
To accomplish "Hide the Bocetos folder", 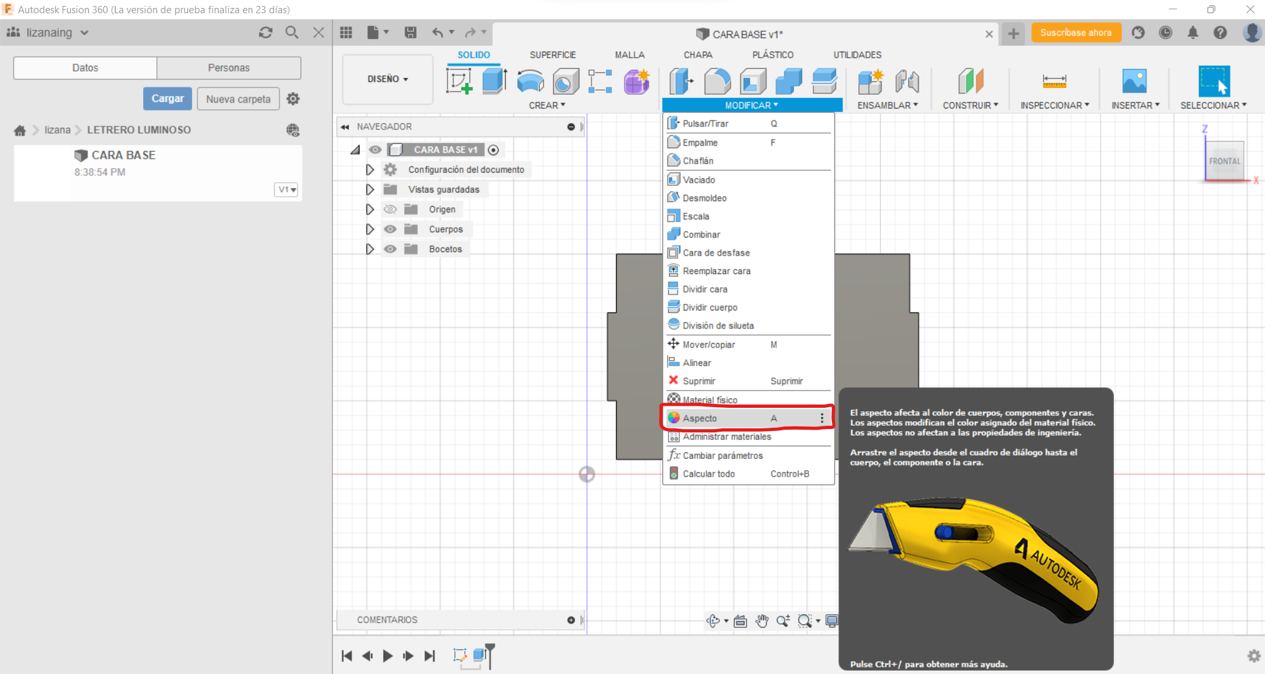I will [x=390, y=249].
